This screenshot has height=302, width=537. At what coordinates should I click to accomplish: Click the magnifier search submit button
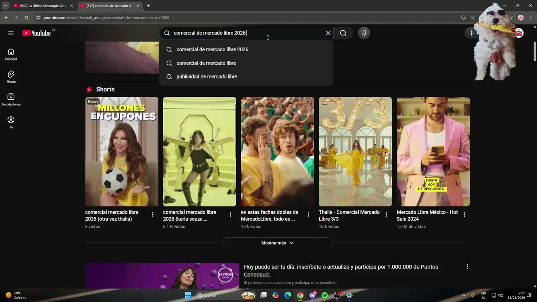(343, 33)
